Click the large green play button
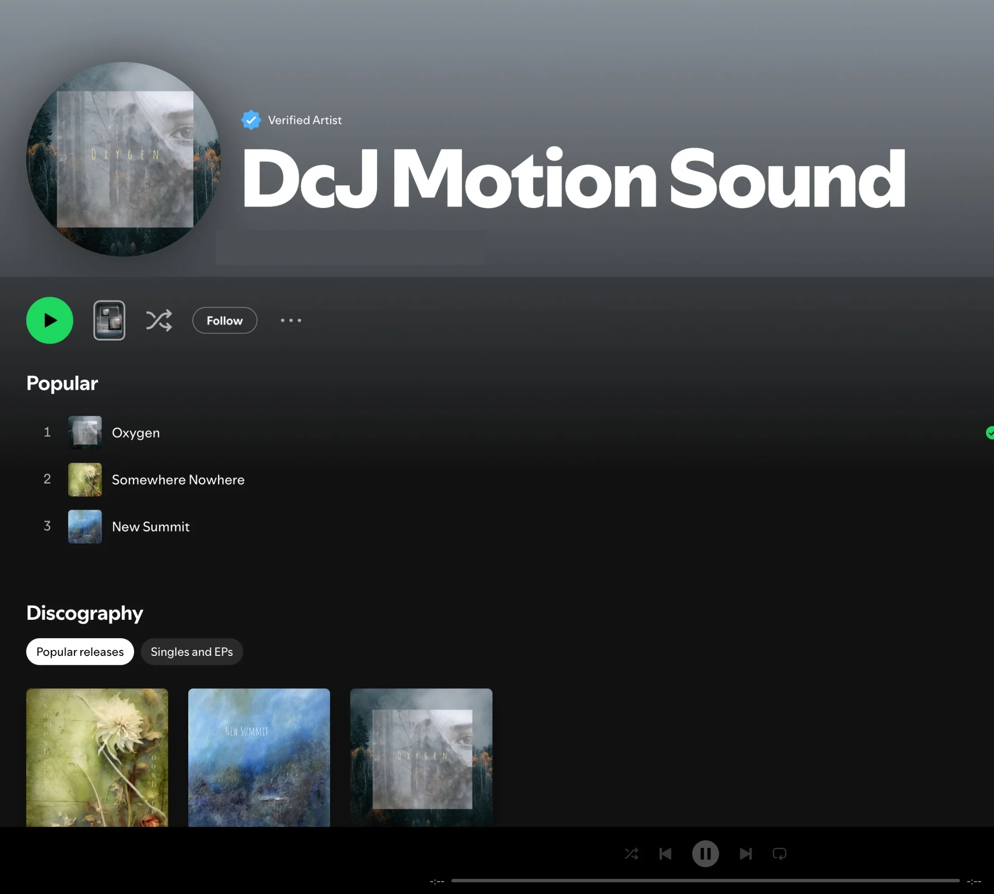This screenshot has height=894, width=994. [x=50, y=320]
